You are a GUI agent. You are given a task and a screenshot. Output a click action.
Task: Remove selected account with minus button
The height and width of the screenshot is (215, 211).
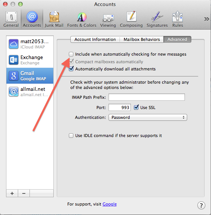point(24,193)
